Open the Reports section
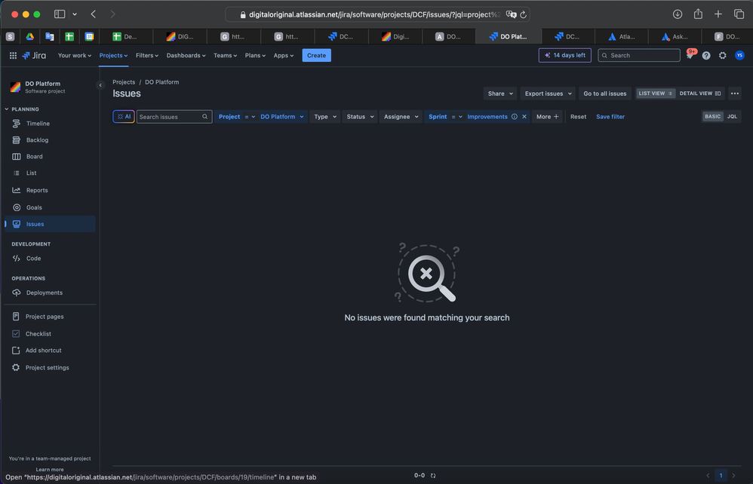The image size is (753, 484). coord(37,190)
